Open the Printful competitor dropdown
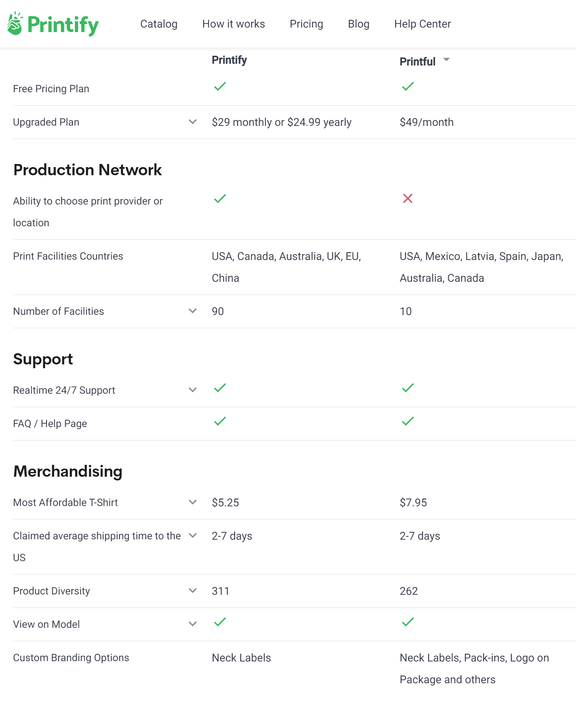Viewport: 576px width, 720px height. click(x=446, y=60)
